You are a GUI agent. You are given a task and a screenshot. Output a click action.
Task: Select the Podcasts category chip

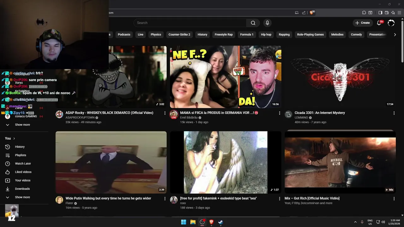[x=124, y=35]
